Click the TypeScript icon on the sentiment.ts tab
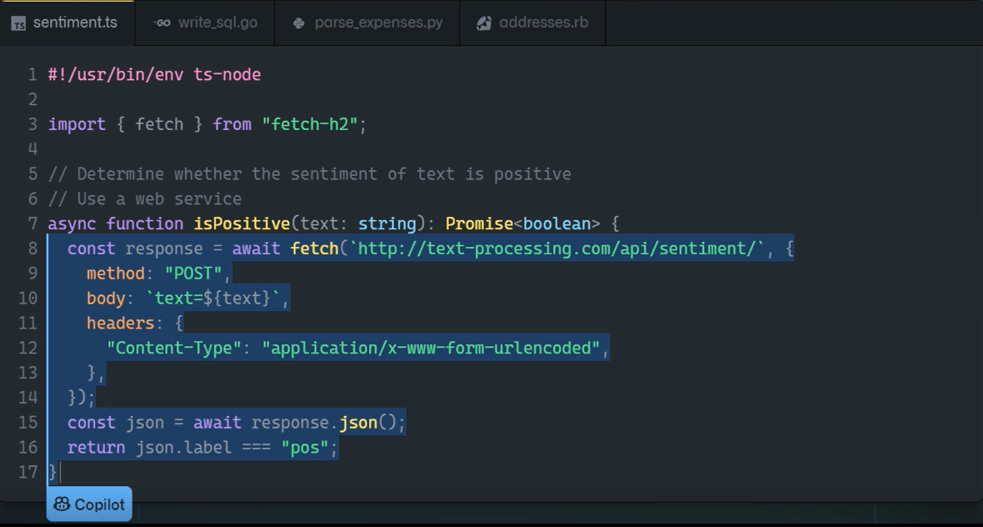Screen dimensions: 983x527 (x=18, y=23)
